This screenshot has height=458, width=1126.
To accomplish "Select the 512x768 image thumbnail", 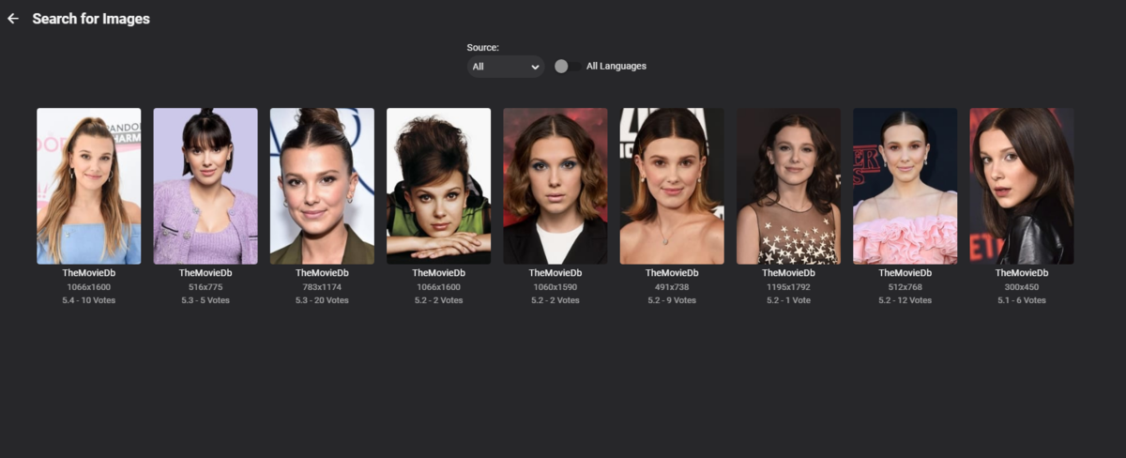I will (x=905, y=186).
